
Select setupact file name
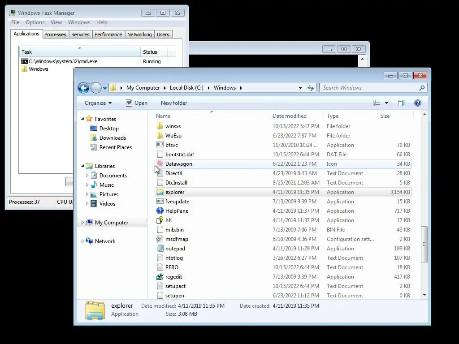[x=175, y=286]
